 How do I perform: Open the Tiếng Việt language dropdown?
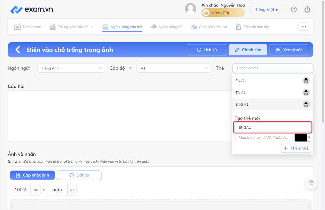click(266, 10)
